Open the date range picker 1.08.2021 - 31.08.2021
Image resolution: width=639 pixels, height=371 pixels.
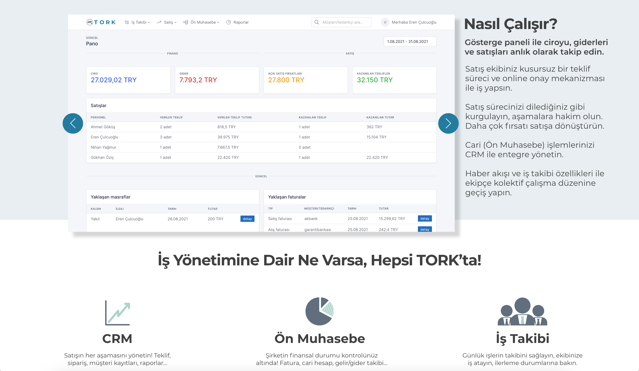pos(410,42)
